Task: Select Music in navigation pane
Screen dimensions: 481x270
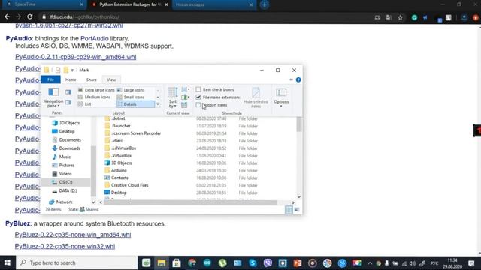Action: click(x=62, y=157)
